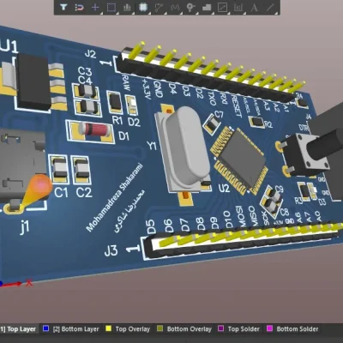Select the place polygon pour tool
The height and width of the screenshot is (343, 343).
pos(207,7)
